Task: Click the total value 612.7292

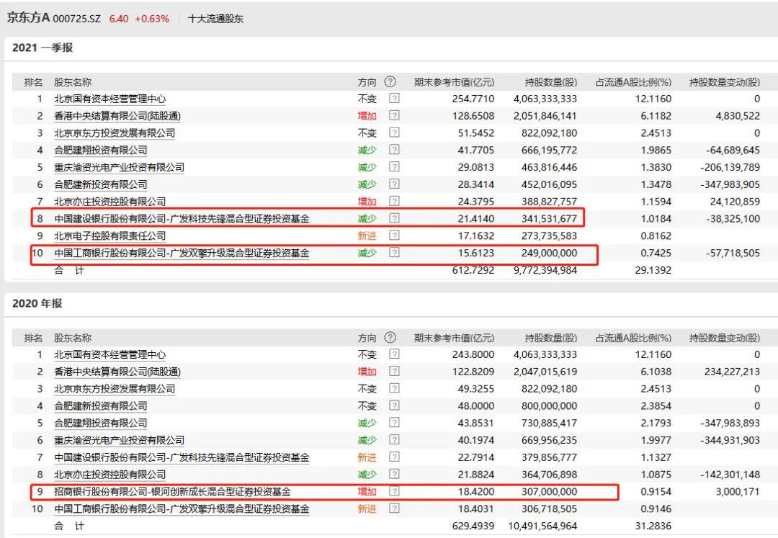Action: tap(473, 270)
